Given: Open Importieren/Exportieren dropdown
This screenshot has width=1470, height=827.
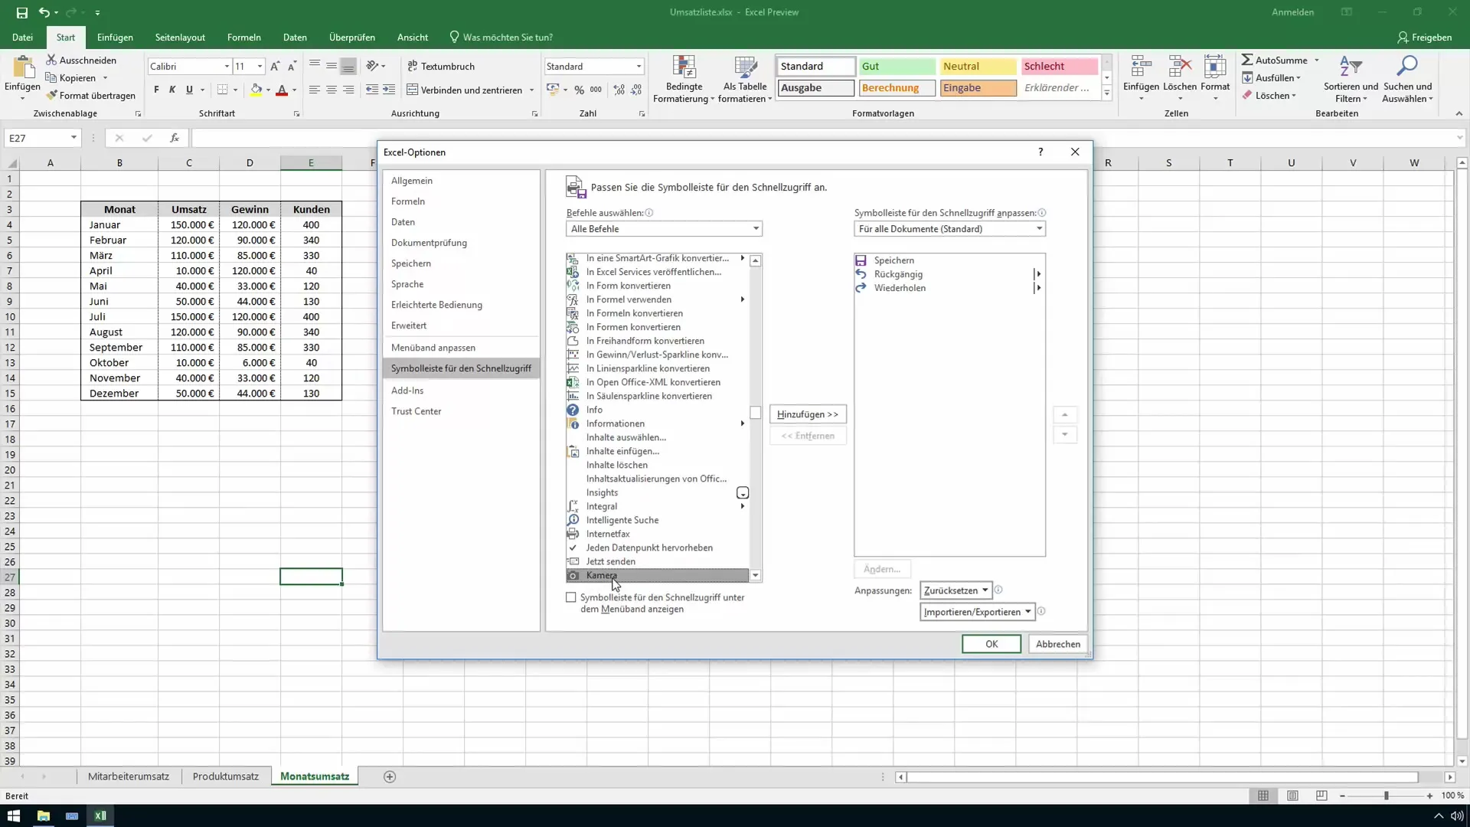Looking at the screenshot, I should click(977, 612).
